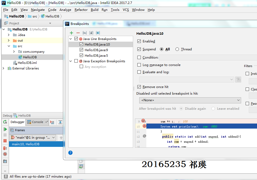Open breakpoints dialog help icon
Image resolution: width=257 pixels, height=180 pixels.
pyautogui.click(x=70, y=153)
